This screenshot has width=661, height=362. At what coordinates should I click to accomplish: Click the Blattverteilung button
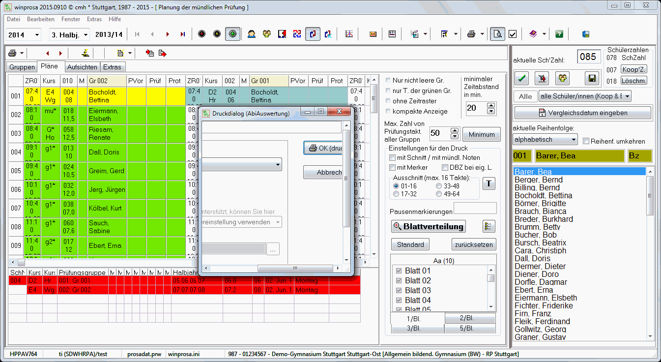[x=428, y=226]
